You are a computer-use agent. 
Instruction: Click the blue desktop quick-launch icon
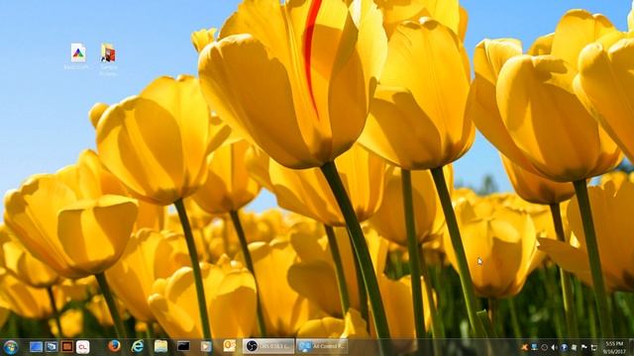(x=36, y=347)
